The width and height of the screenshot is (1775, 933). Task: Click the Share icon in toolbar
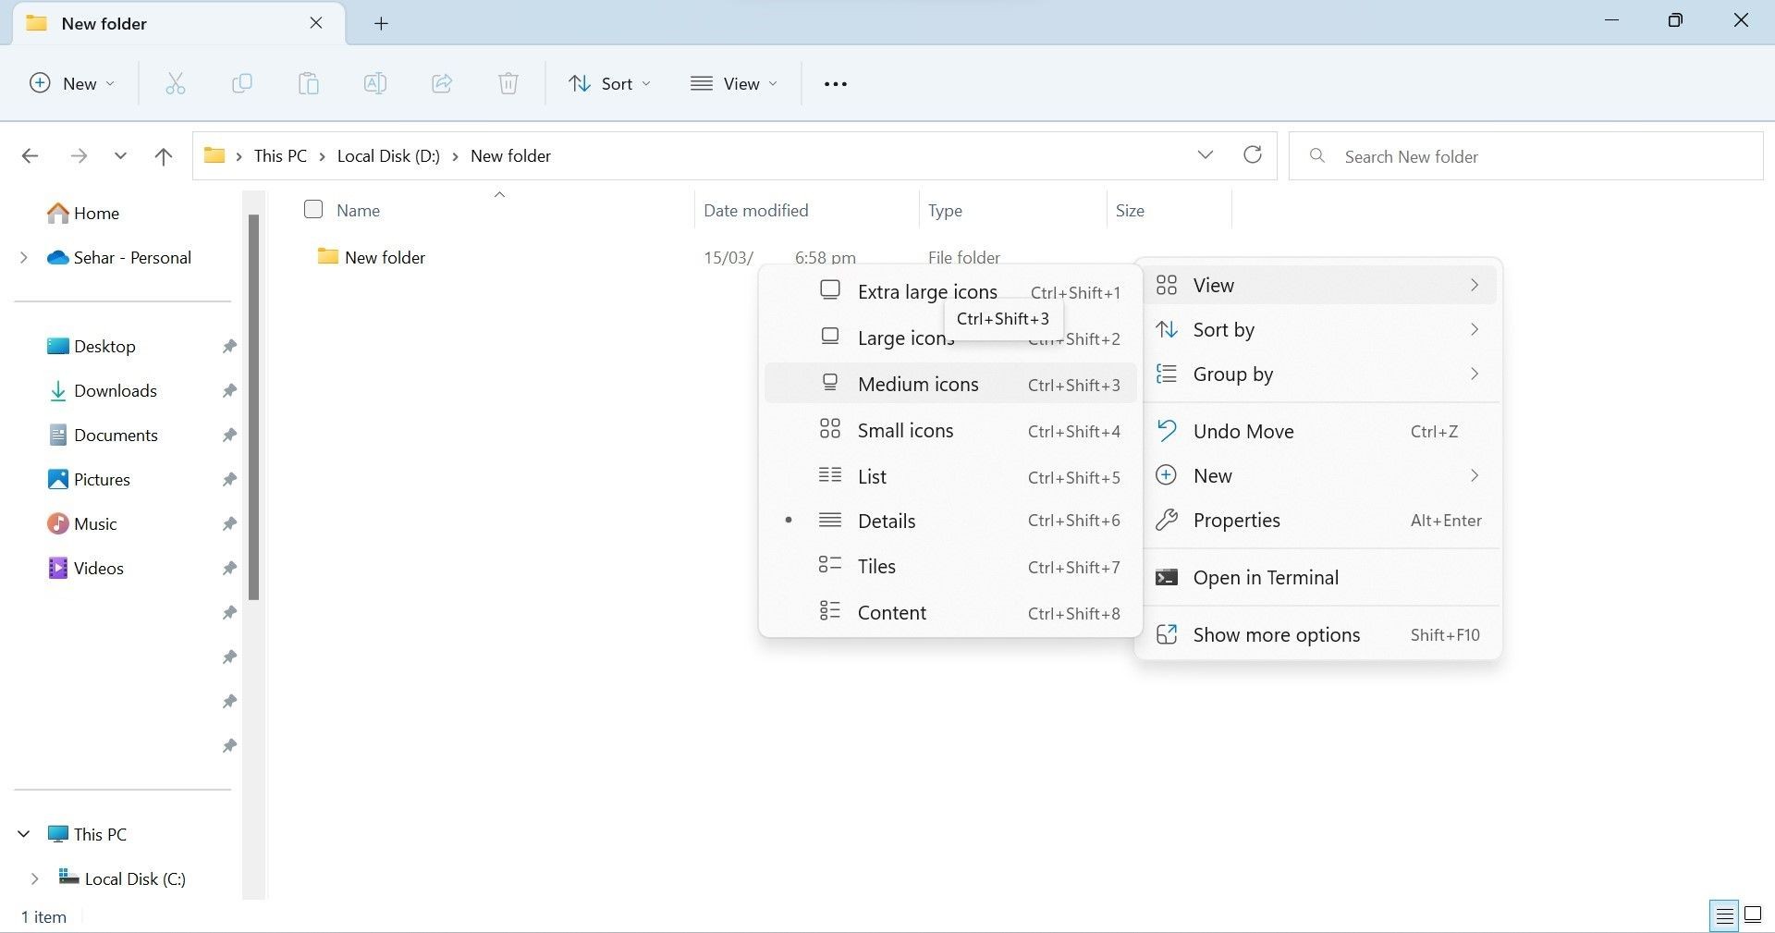442,83
